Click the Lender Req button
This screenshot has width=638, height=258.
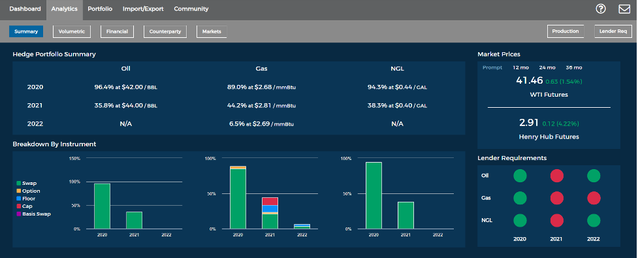613,31
